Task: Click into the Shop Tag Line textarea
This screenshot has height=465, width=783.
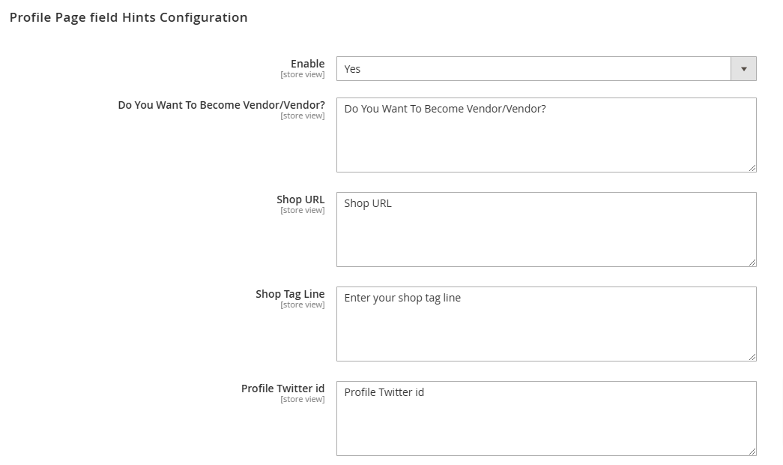Action: 546,324
